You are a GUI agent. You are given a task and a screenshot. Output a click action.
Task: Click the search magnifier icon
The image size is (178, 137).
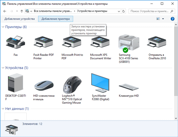tap(172, 11)
